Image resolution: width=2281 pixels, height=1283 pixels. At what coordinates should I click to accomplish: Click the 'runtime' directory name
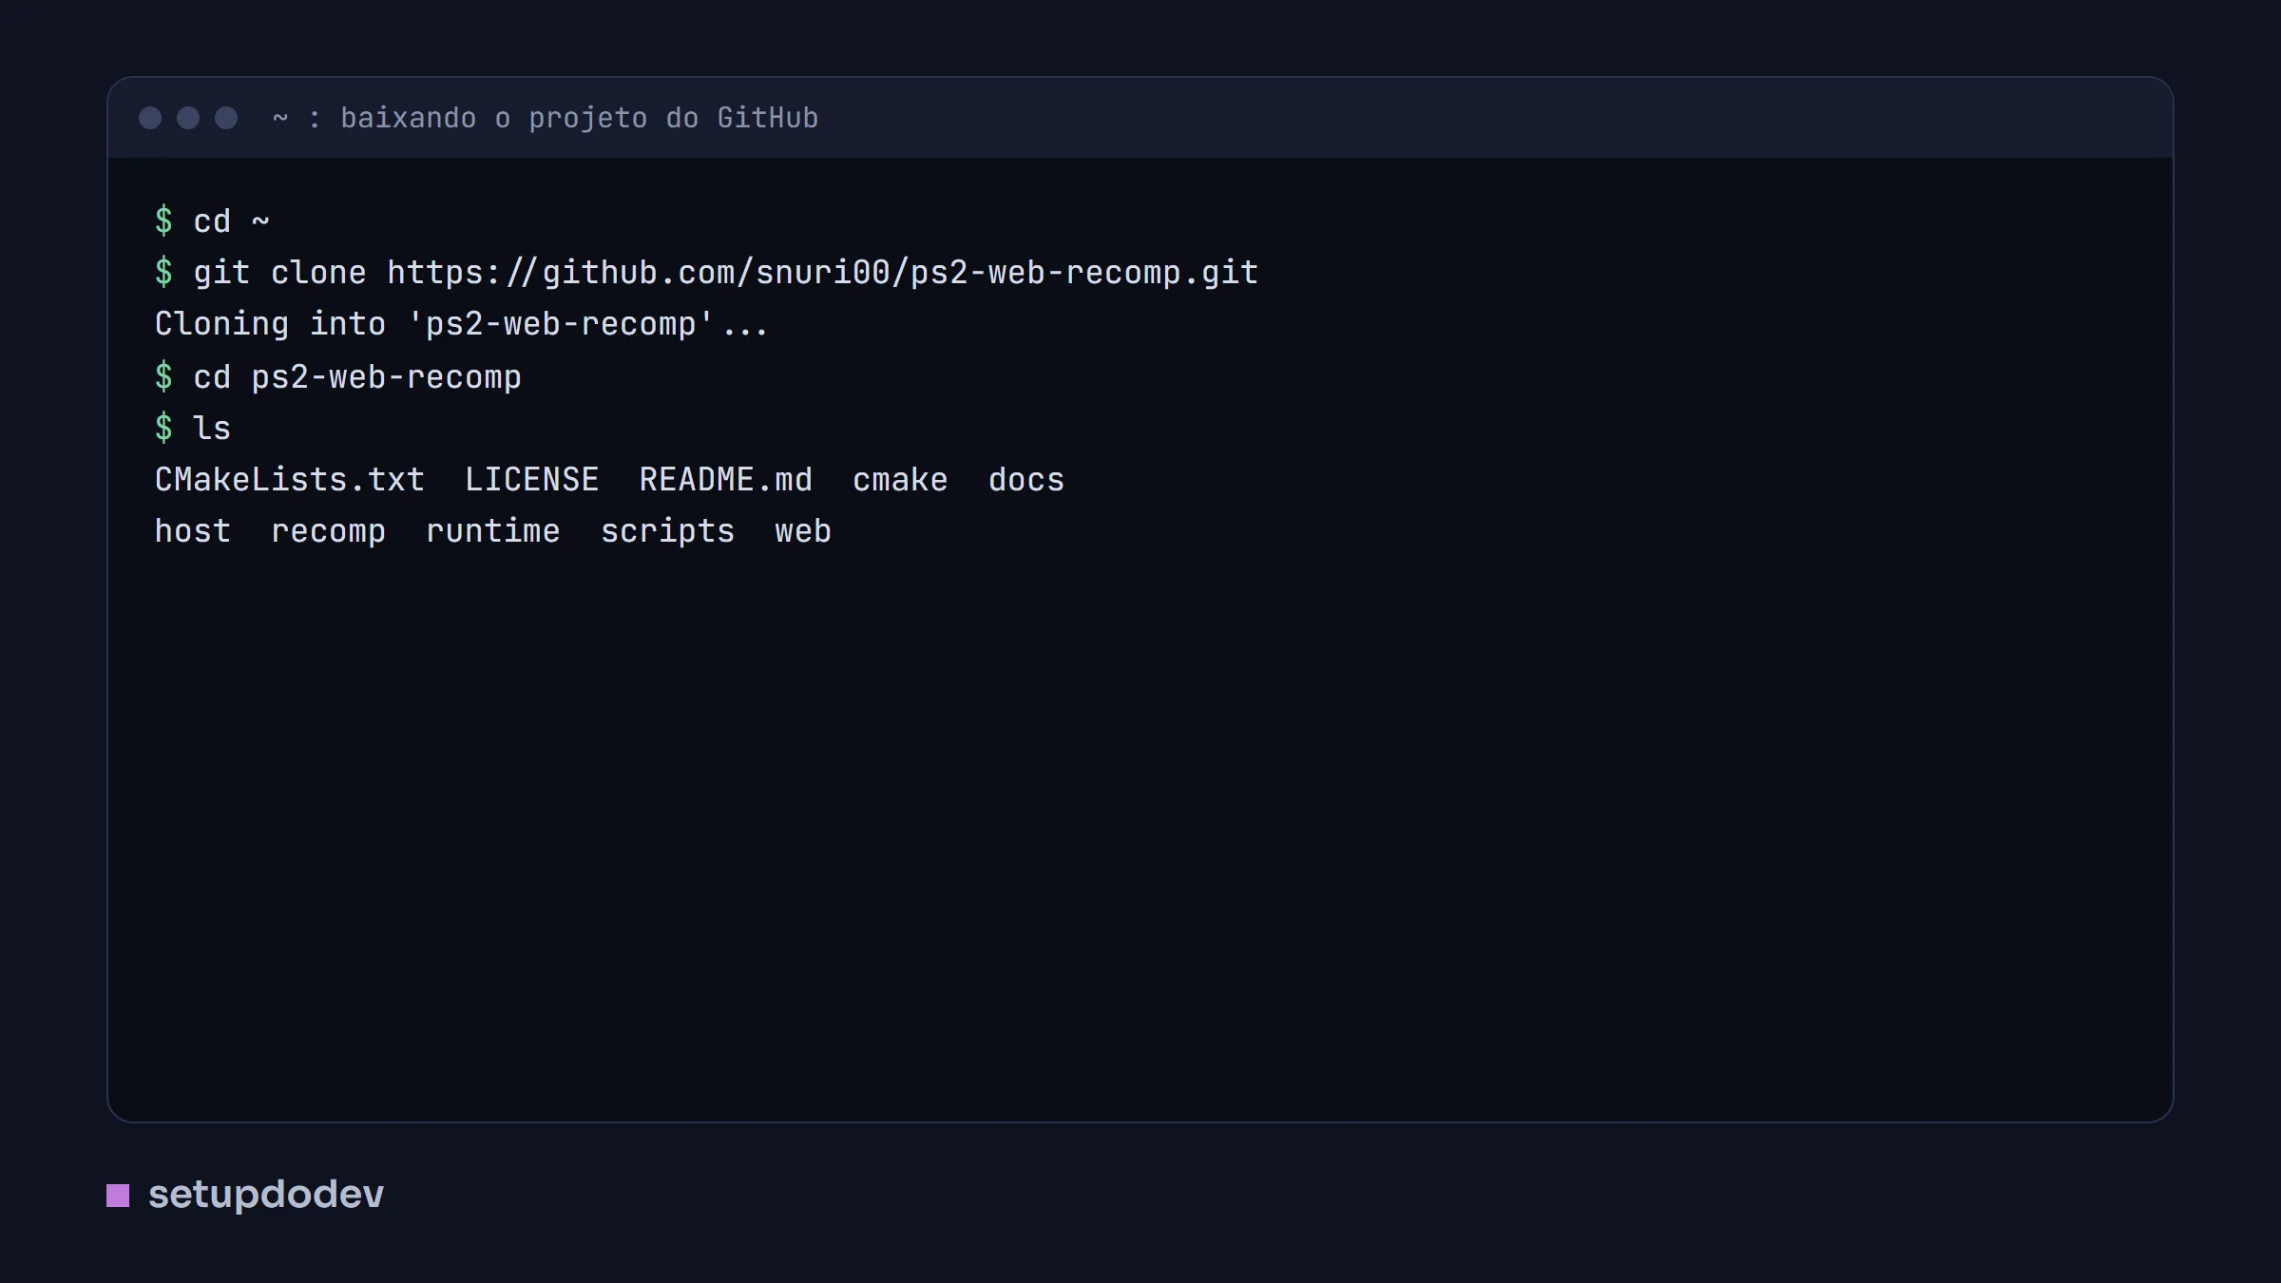(x=492, y=531)
